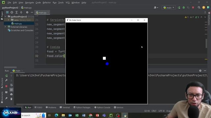Image resolution: width=211 pixels, height=118 pixels.
Task: Open Excel from taskbar
Action: click(77, 115)
